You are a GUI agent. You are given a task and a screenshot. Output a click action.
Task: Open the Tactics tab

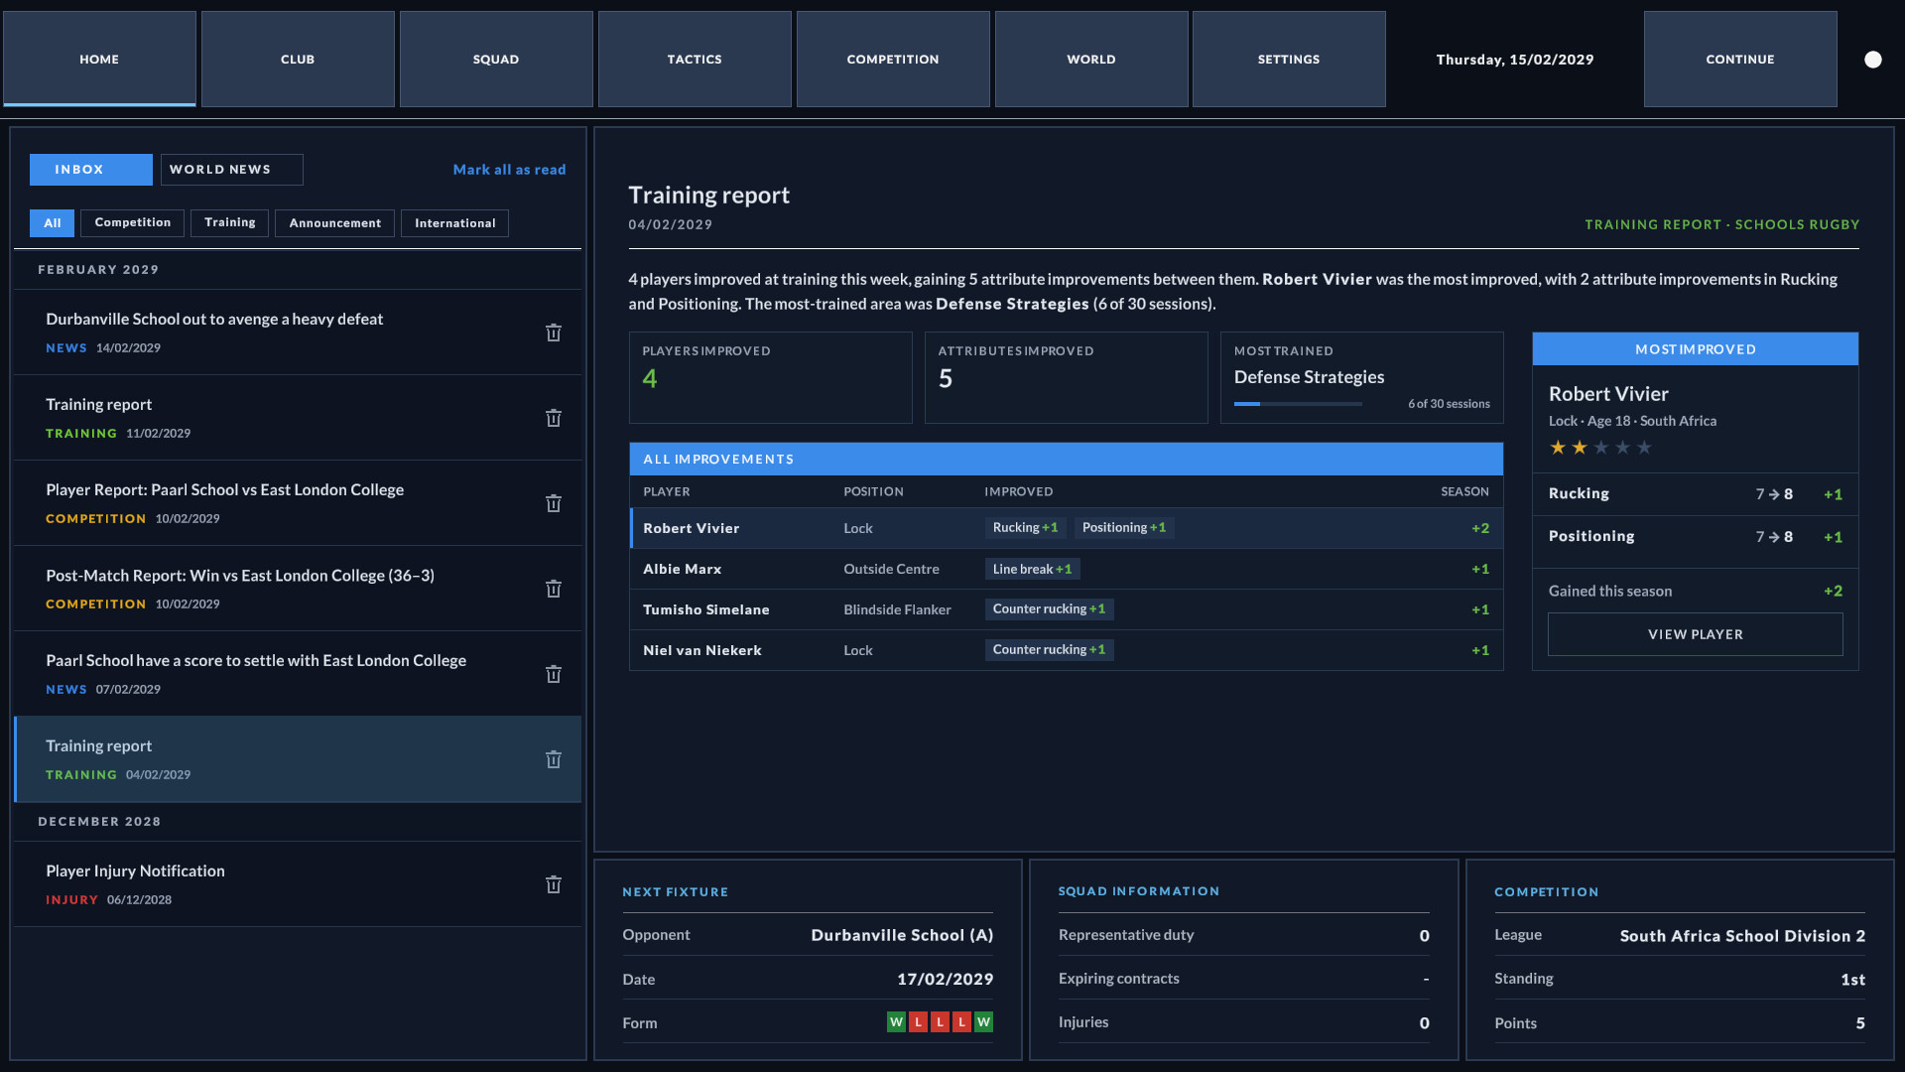pyautogui.click(x=695, y=59)
